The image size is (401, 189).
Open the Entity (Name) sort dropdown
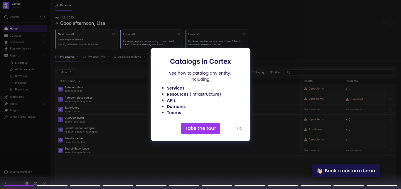[80, 81]
